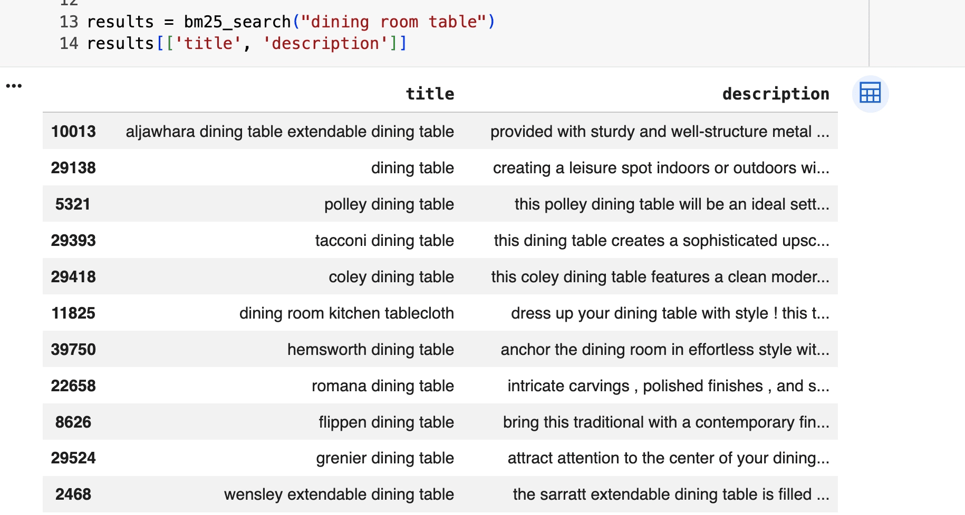Screen dimensions: 965x515
Task: Click the grenier dining table title
Action: click(384, 458)
